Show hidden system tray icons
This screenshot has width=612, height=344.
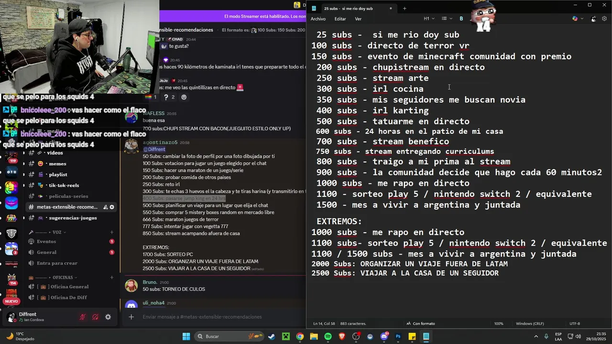tap(536, 336)
